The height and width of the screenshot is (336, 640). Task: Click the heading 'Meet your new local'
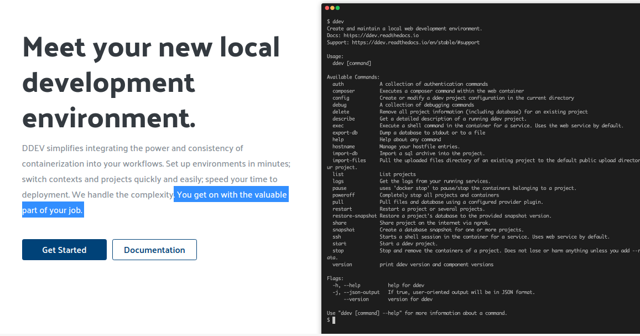[x=151, y=47]
